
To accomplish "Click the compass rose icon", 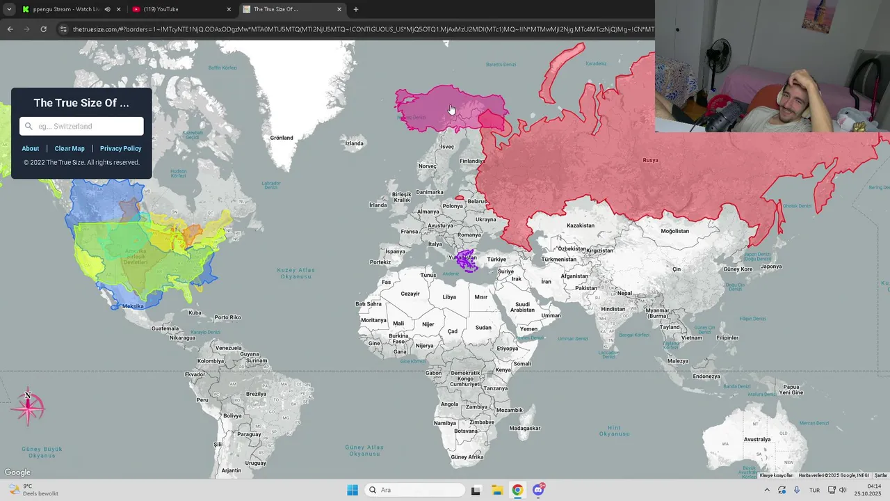I will [x=28, y=408].
